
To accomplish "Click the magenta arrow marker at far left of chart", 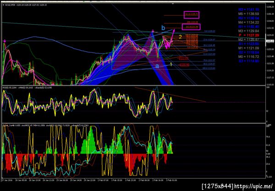I will click(5, 41).
